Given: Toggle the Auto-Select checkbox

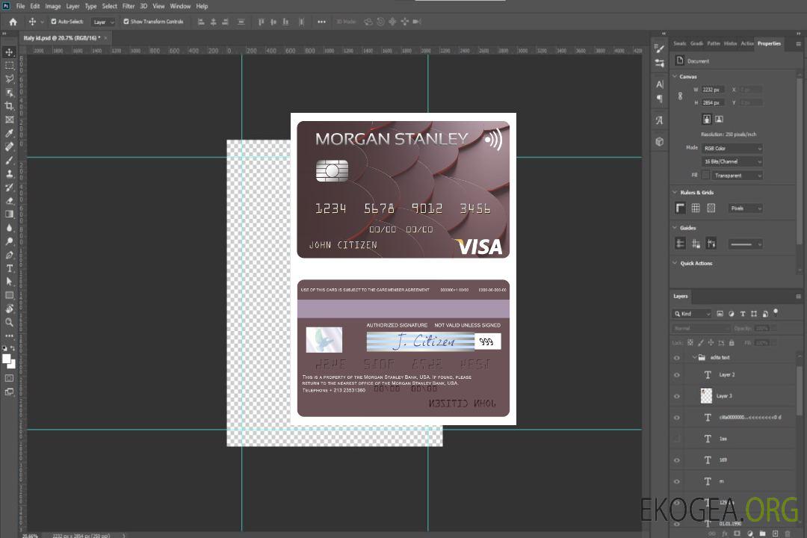Looking at the screenshot, I should click(x=54, y=22).
